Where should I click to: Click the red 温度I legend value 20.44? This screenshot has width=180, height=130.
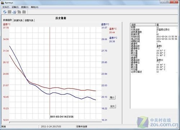click(x=112, y=32)
